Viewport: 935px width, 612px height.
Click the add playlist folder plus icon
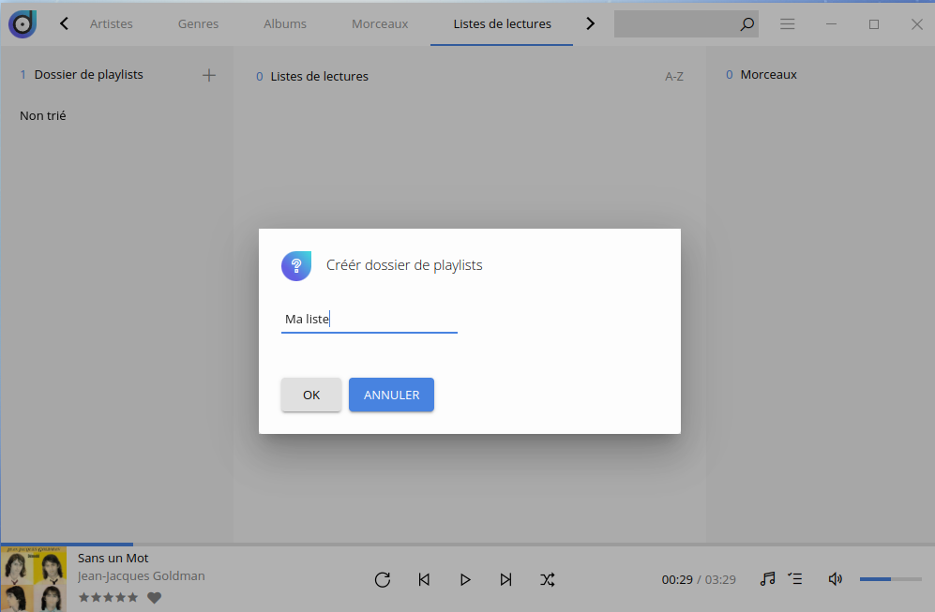coord(209,75)
